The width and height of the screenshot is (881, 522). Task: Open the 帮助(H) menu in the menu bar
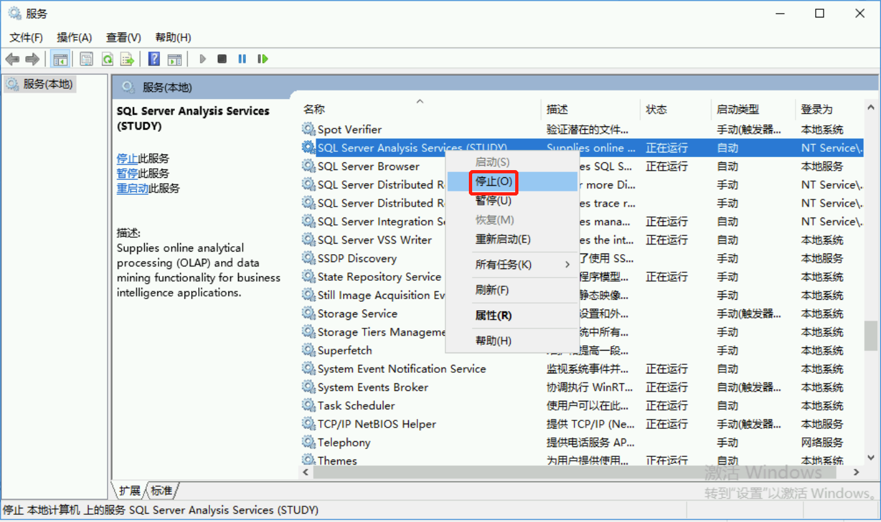tap(173, 37)
